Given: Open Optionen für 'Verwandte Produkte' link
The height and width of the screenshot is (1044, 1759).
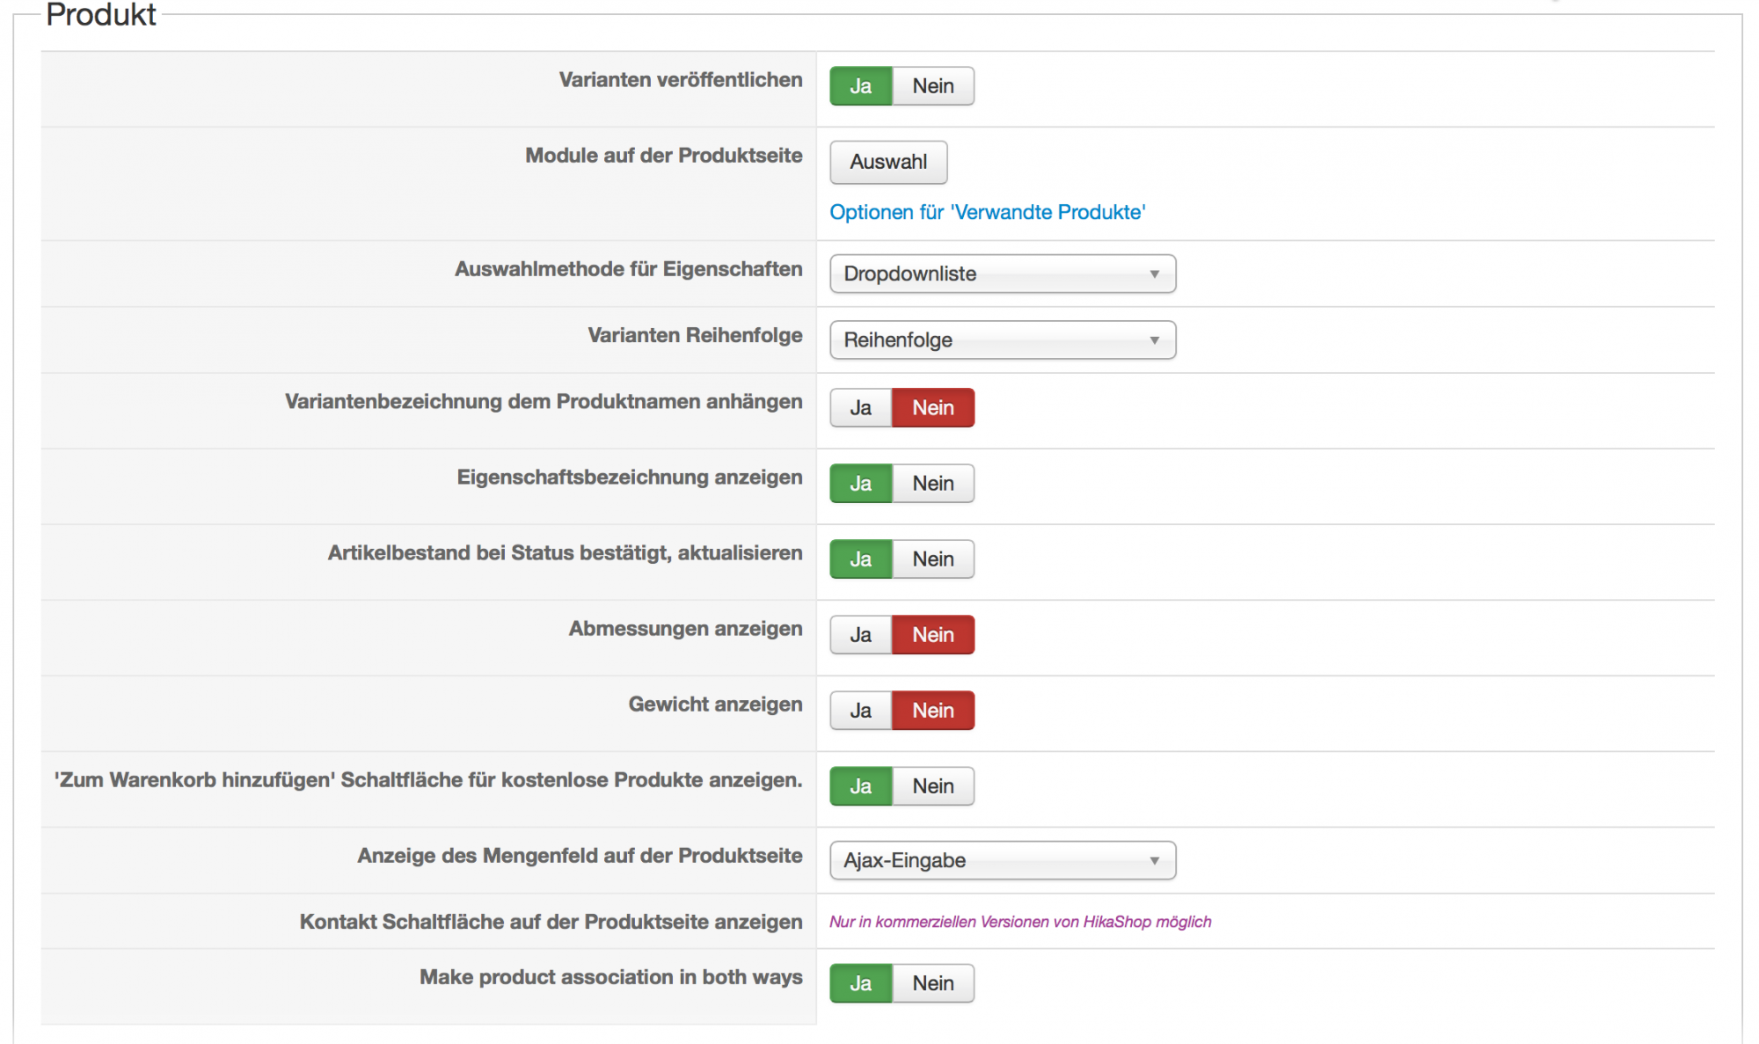Looking at the screenshot, I should coord(987,212).
